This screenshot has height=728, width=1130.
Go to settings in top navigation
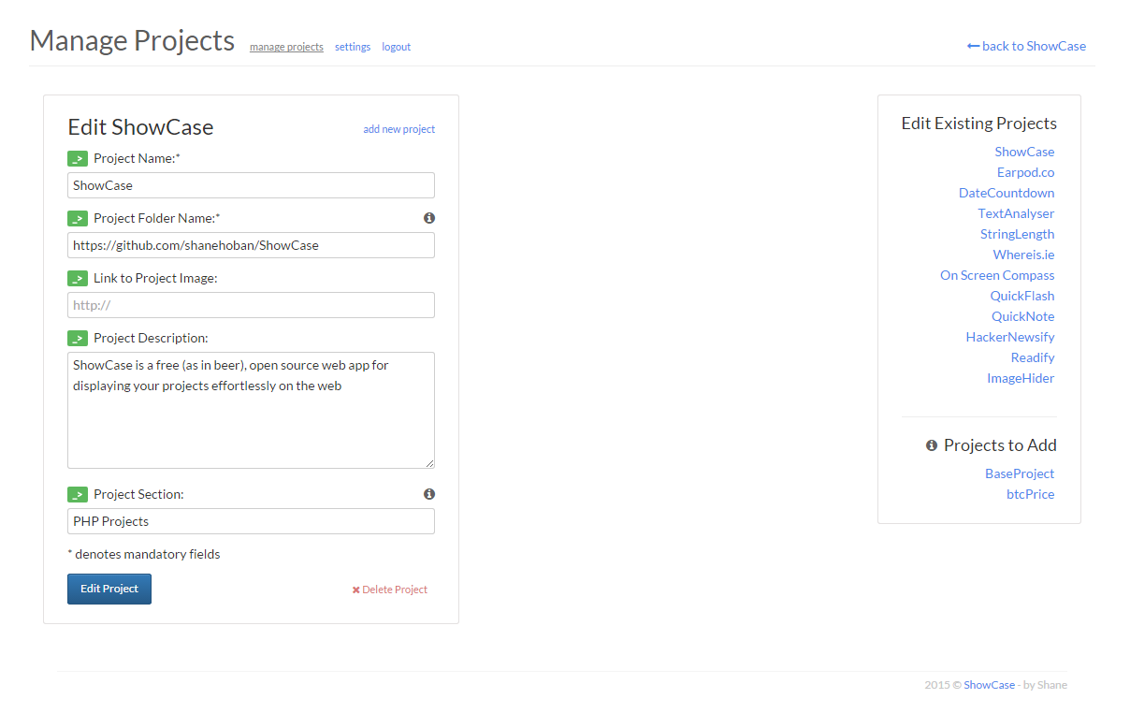(x=353, y=47)
